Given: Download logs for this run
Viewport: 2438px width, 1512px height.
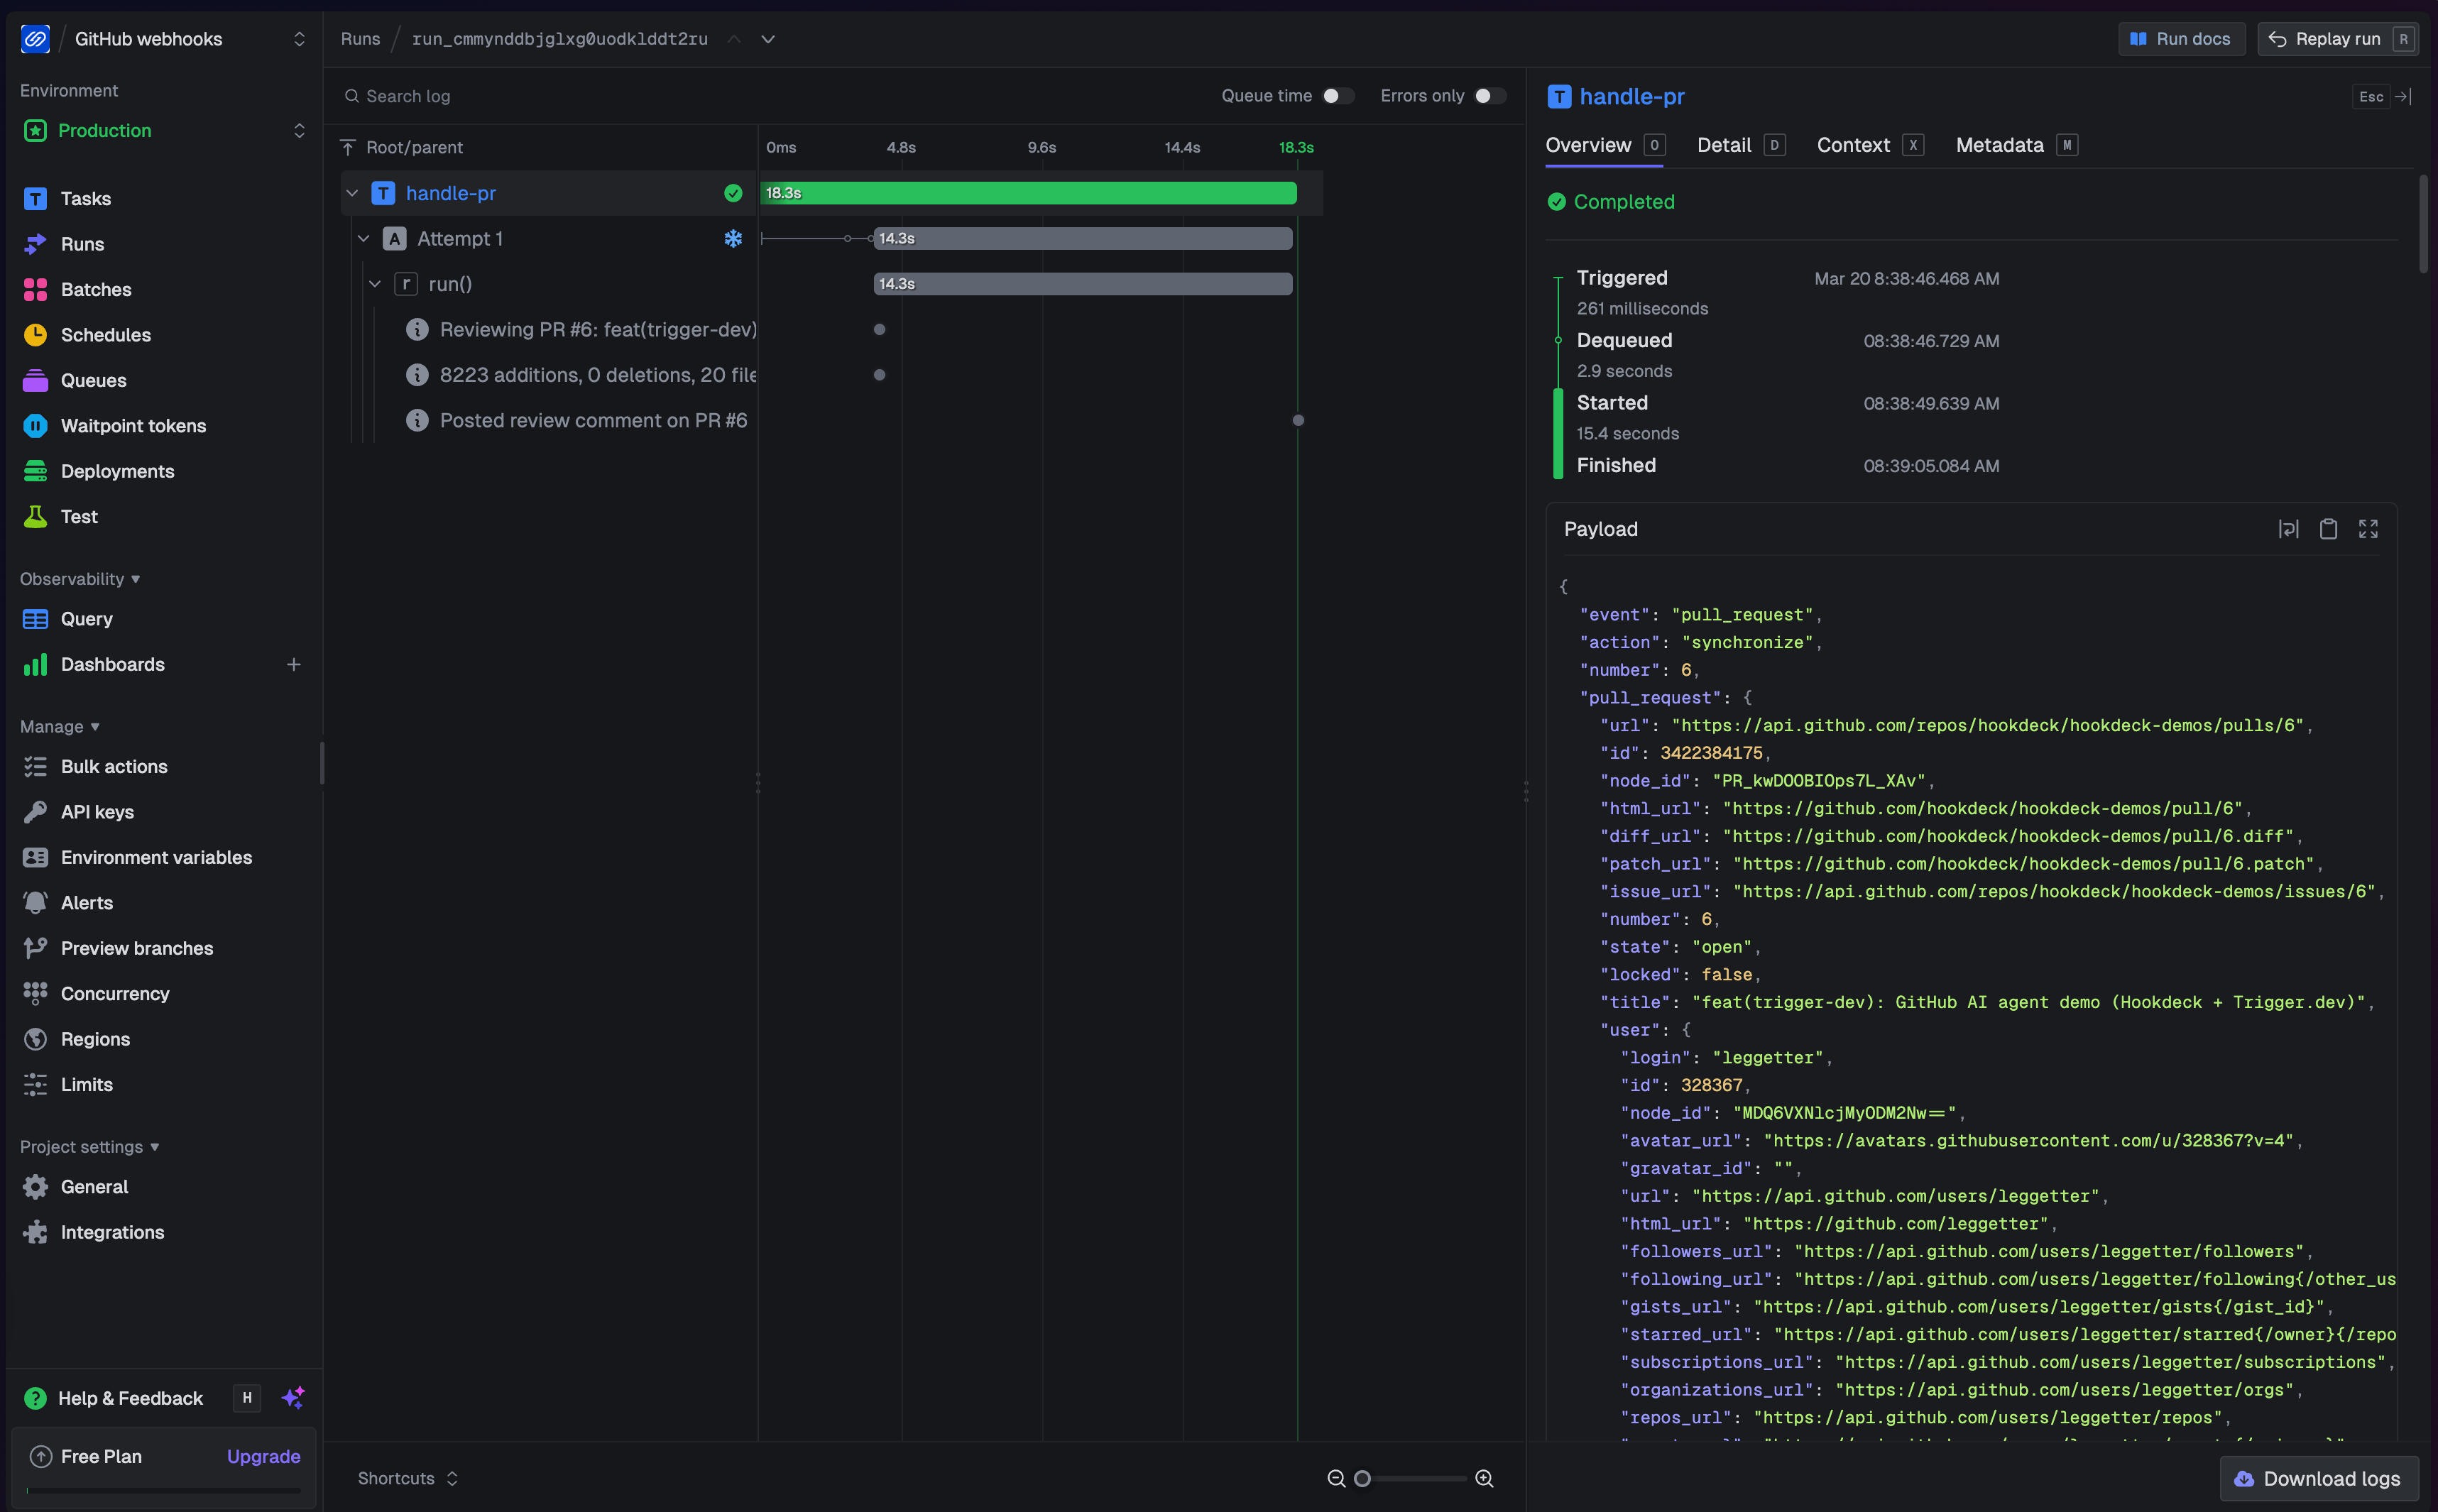Looking at the screenshot, I should point(2318,1477).
